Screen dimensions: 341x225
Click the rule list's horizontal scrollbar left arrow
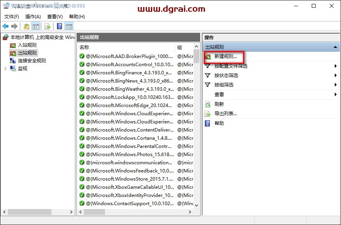click(x=80, y=212)
